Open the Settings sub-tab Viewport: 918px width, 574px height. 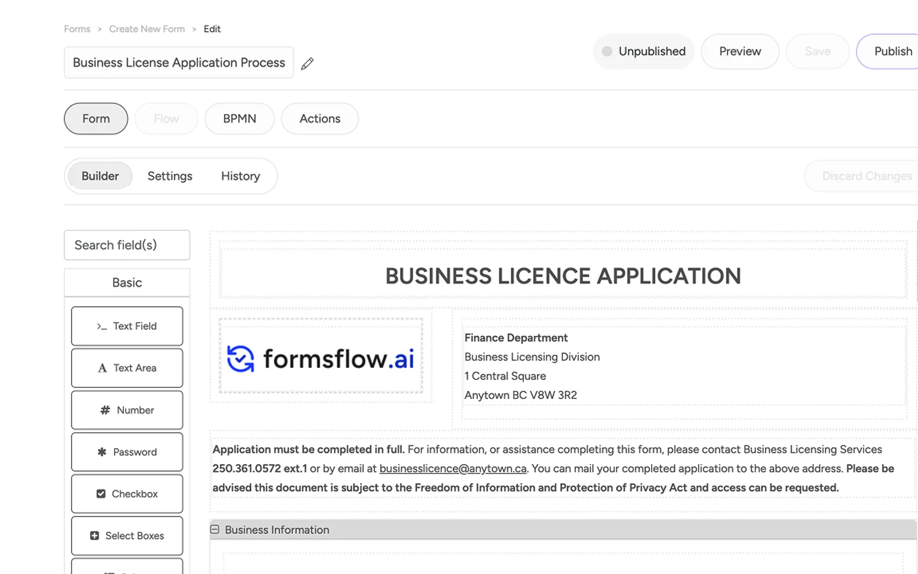click(170, 176)
